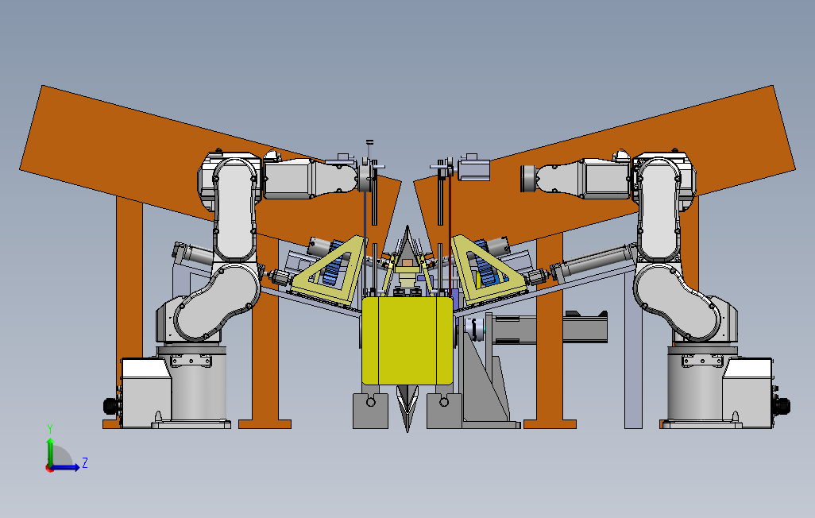Select the right robot's upper arm link
Image resolution: width=815 pixels, height=518 pixels.
coord(659,209)
